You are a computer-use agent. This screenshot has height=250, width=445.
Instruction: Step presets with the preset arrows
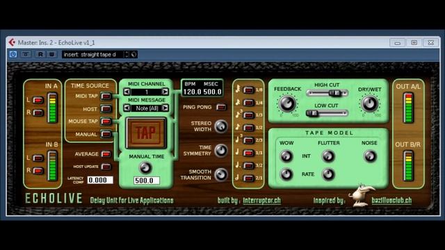point(127,54)
